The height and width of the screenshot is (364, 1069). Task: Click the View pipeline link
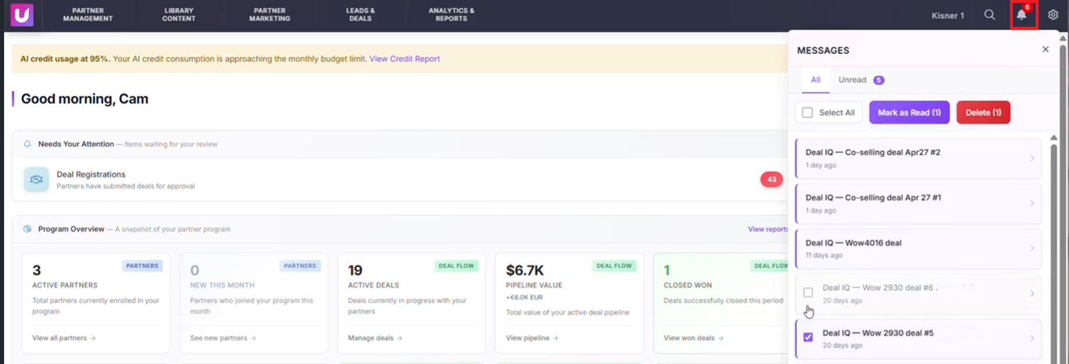click(532, 338)
